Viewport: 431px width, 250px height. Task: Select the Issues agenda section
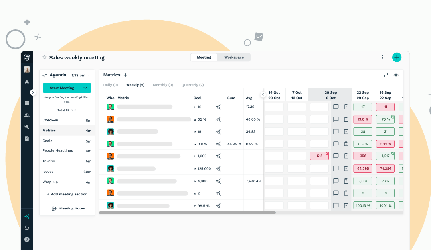(x=48, y=172)
